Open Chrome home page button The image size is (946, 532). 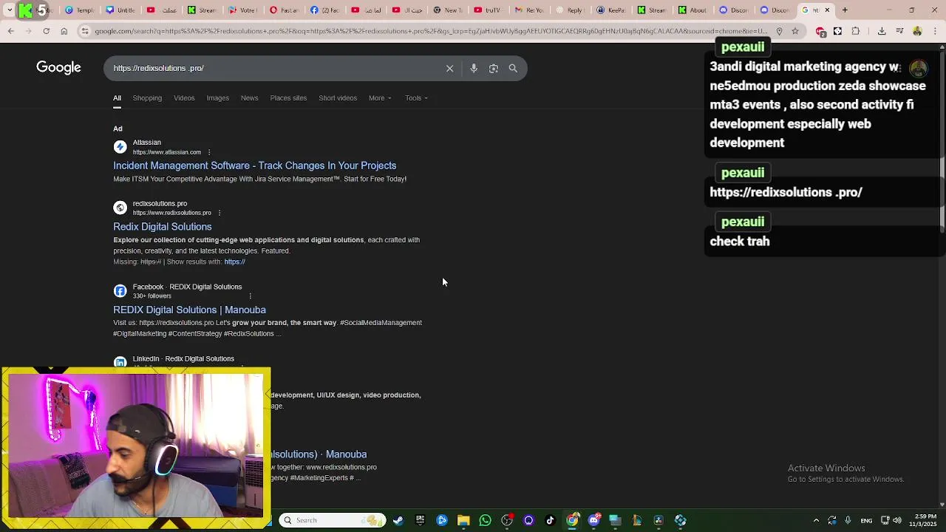64,31
